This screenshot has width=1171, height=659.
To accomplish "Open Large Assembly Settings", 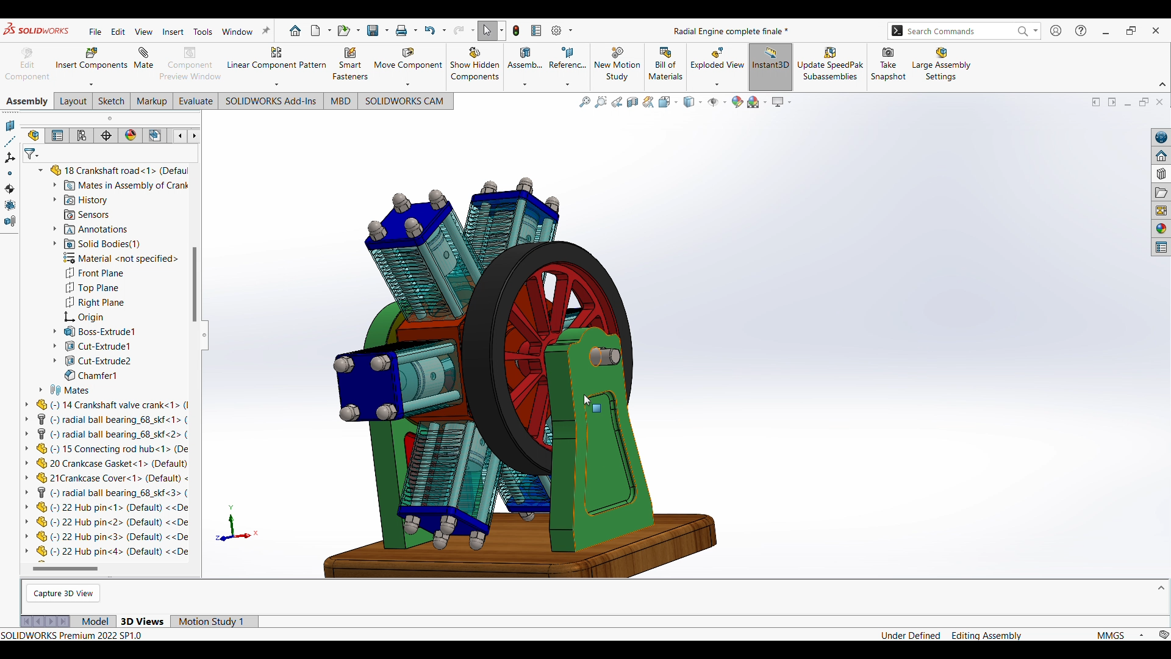I will click(x=941, y=64).
